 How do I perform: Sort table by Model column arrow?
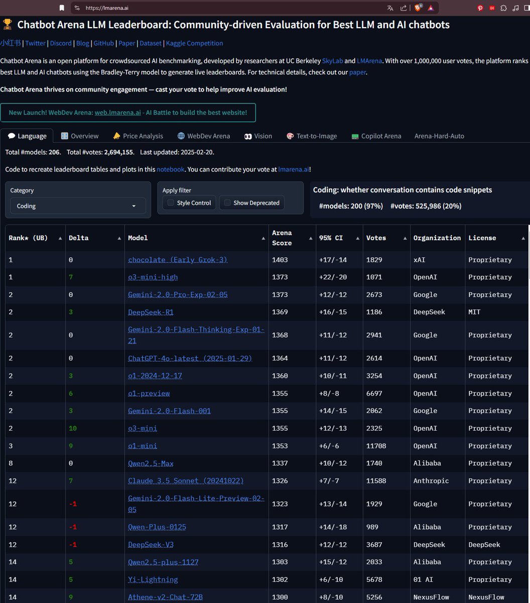[x=263, y=238]
